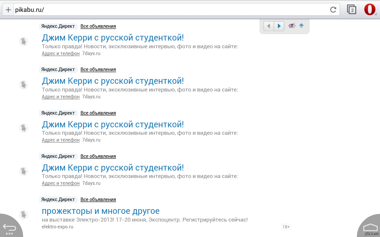The width and height of the screenshot is (380, 237).
Task: Open Адрес и телефон in the second Джим Керри ad
Action: (61, 97)
